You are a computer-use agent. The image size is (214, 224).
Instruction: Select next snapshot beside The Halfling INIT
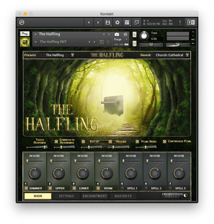[x=94, y=42]
